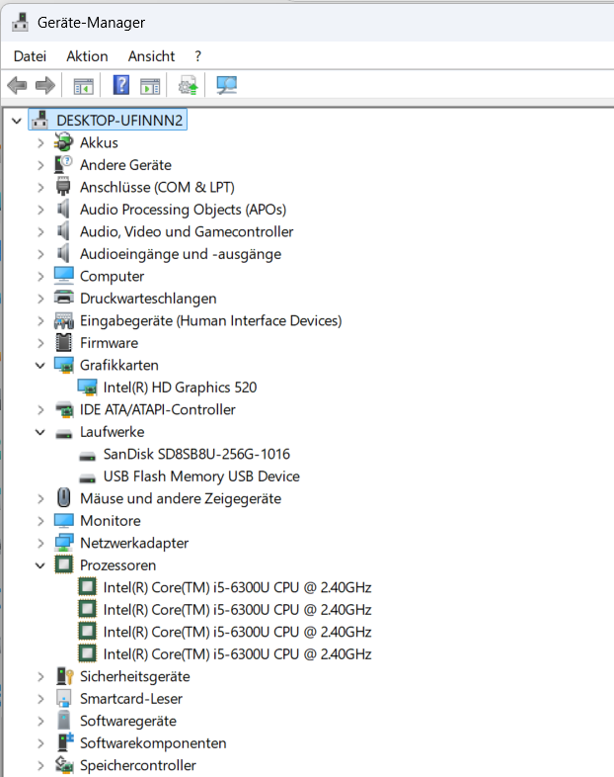Viewport: 614px width, 777px height.
Task: Select the Softwaregeräte category label
Action: pyautogui.click(x=128, y=722)
